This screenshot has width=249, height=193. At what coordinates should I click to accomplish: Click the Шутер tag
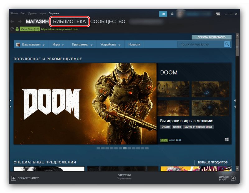coord(177,127)
